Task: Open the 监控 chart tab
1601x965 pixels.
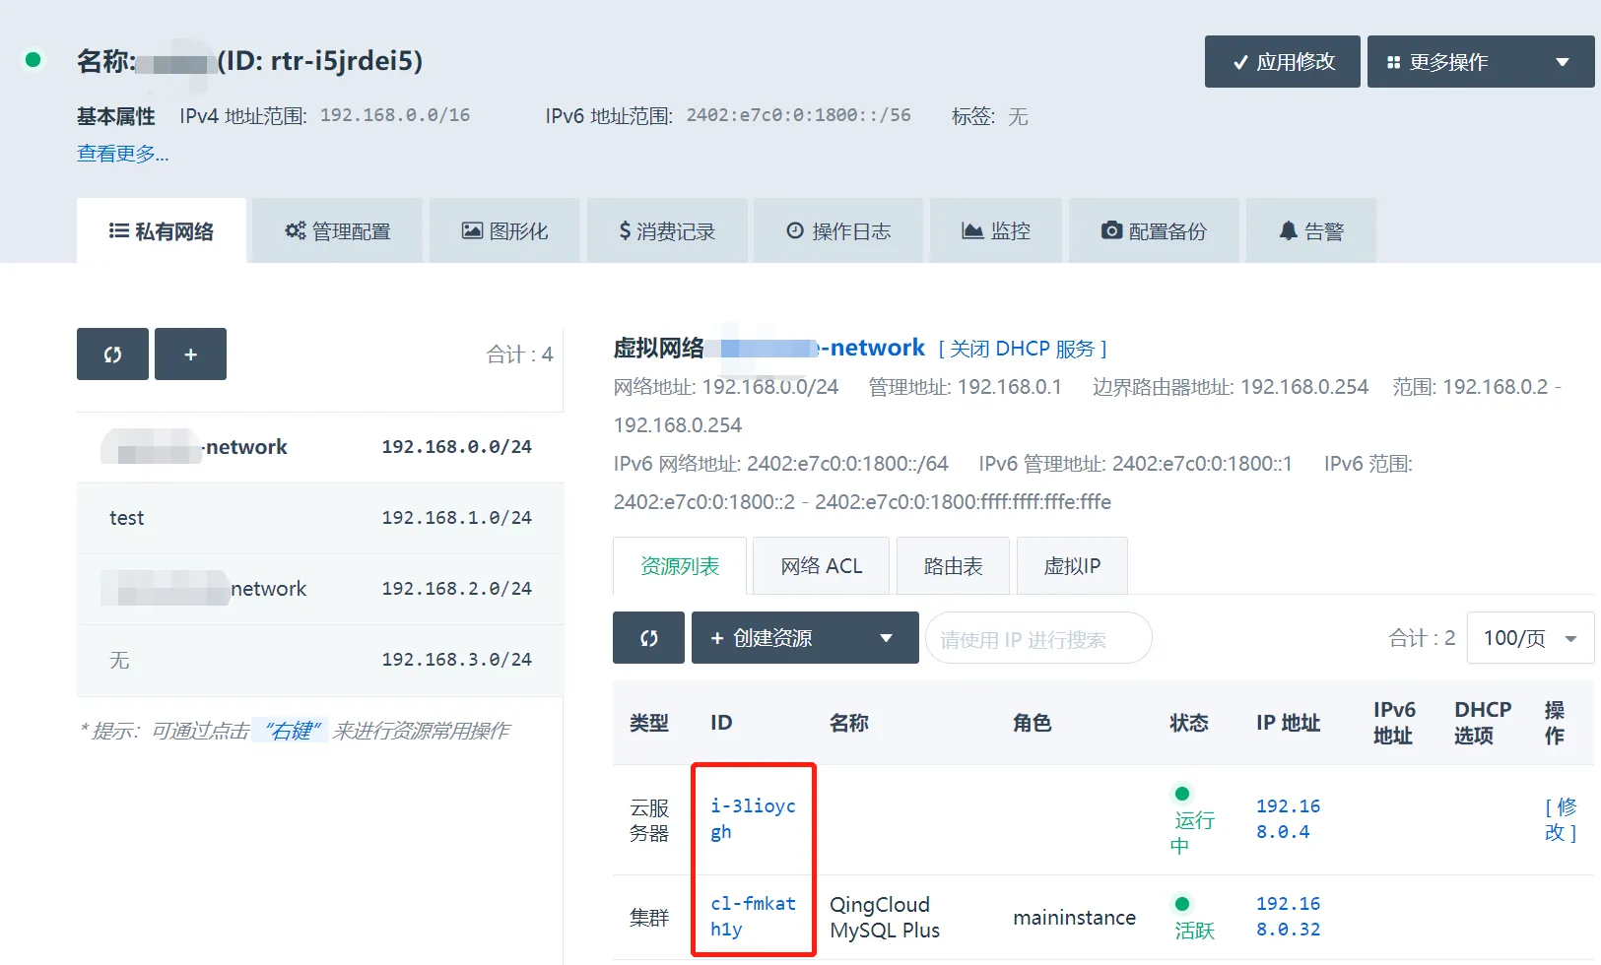Action: pos(996,231)
